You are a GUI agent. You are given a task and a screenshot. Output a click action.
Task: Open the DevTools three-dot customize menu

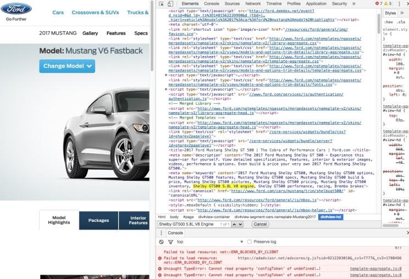(399, 4)
